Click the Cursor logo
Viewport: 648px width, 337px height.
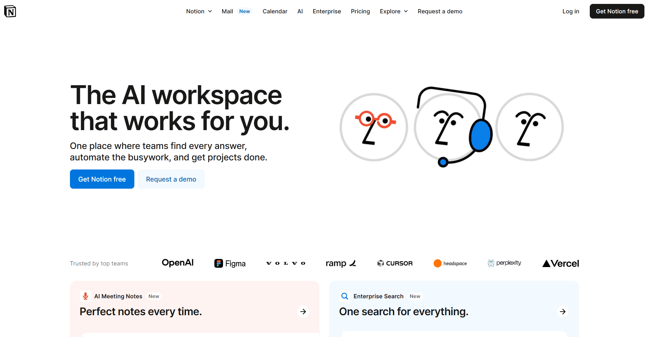pos(395,263)
